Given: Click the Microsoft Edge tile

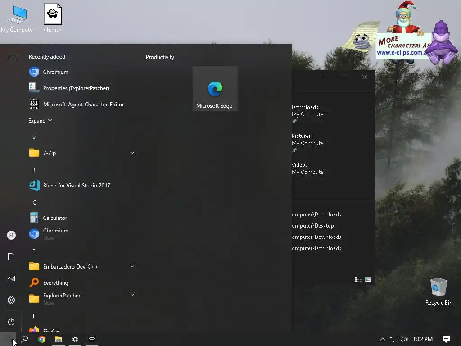Looking at the screenshot, I should click(215, 89).
